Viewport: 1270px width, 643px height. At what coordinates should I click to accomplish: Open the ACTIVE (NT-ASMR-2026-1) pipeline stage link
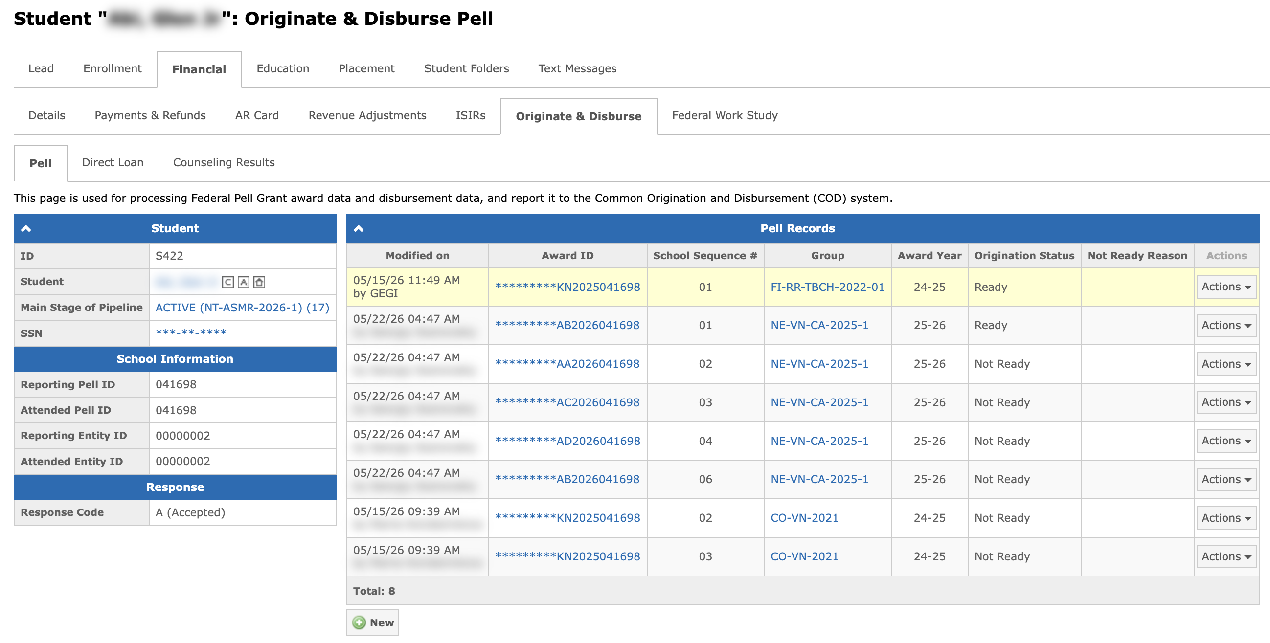coord(242,308)
